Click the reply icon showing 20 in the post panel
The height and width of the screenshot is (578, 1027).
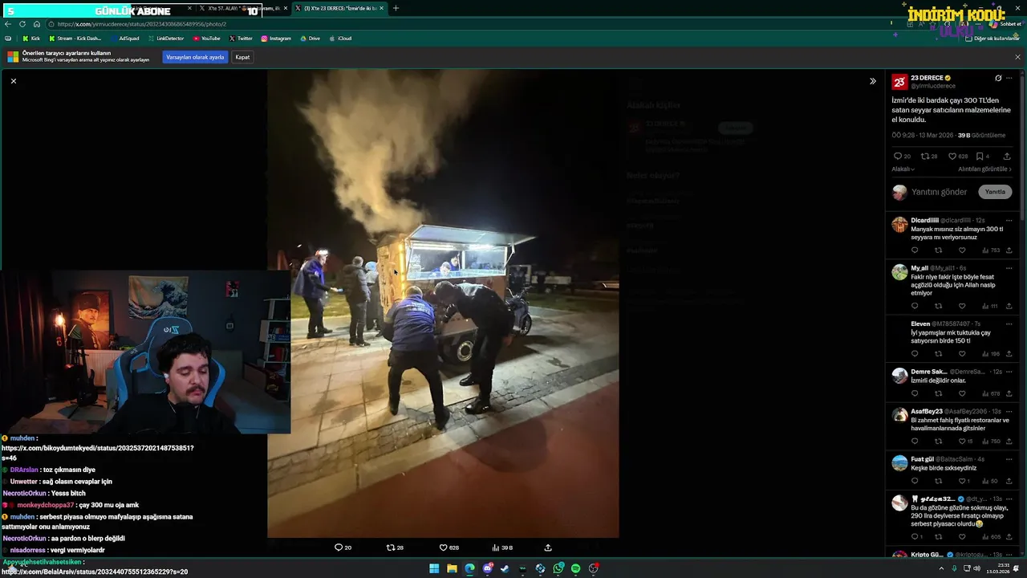tap(902, 157)
